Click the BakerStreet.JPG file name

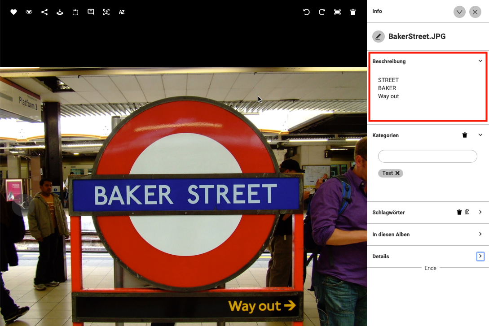(417, 36)
